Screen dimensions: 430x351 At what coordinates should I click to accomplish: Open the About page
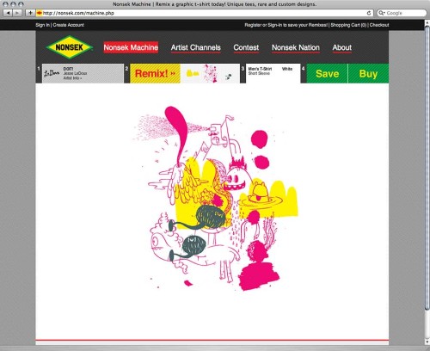tap(342, 47)
